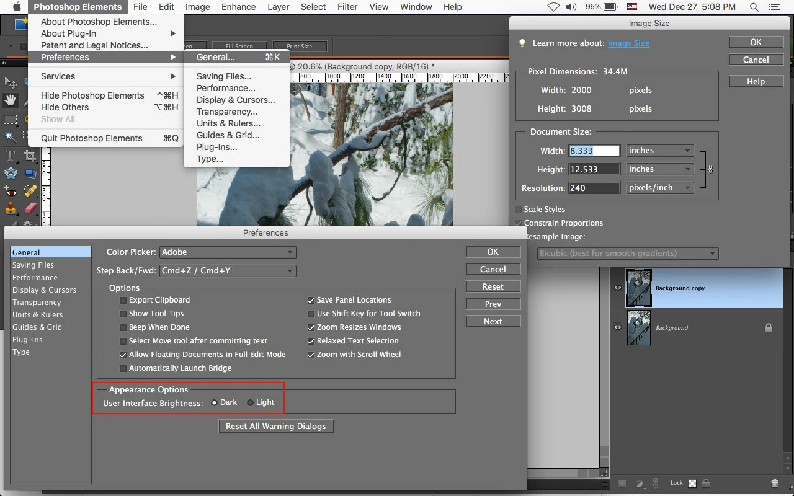Select the Magic Wand tool
Screen dimensions: 794x496
click(x=11, y=136)
